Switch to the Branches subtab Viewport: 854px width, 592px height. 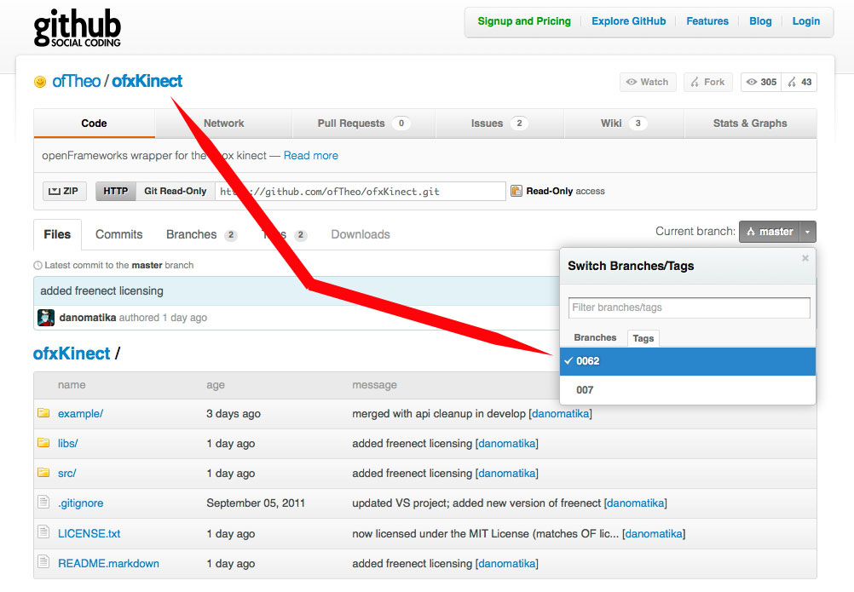pos(201,234)
